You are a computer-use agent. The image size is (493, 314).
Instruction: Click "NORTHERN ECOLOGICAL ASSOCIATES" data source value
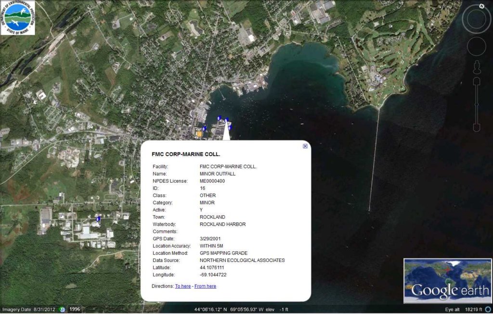242,260
